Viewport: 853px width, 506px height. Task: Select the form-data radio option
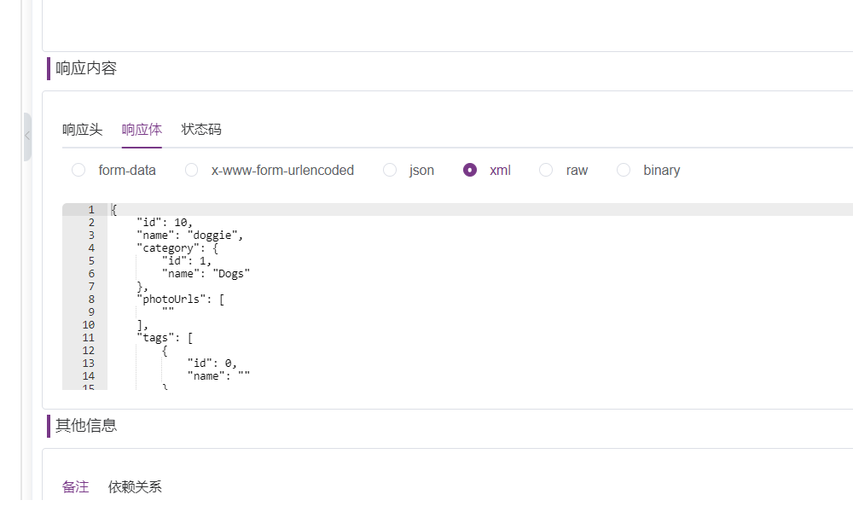pos(78,171)
